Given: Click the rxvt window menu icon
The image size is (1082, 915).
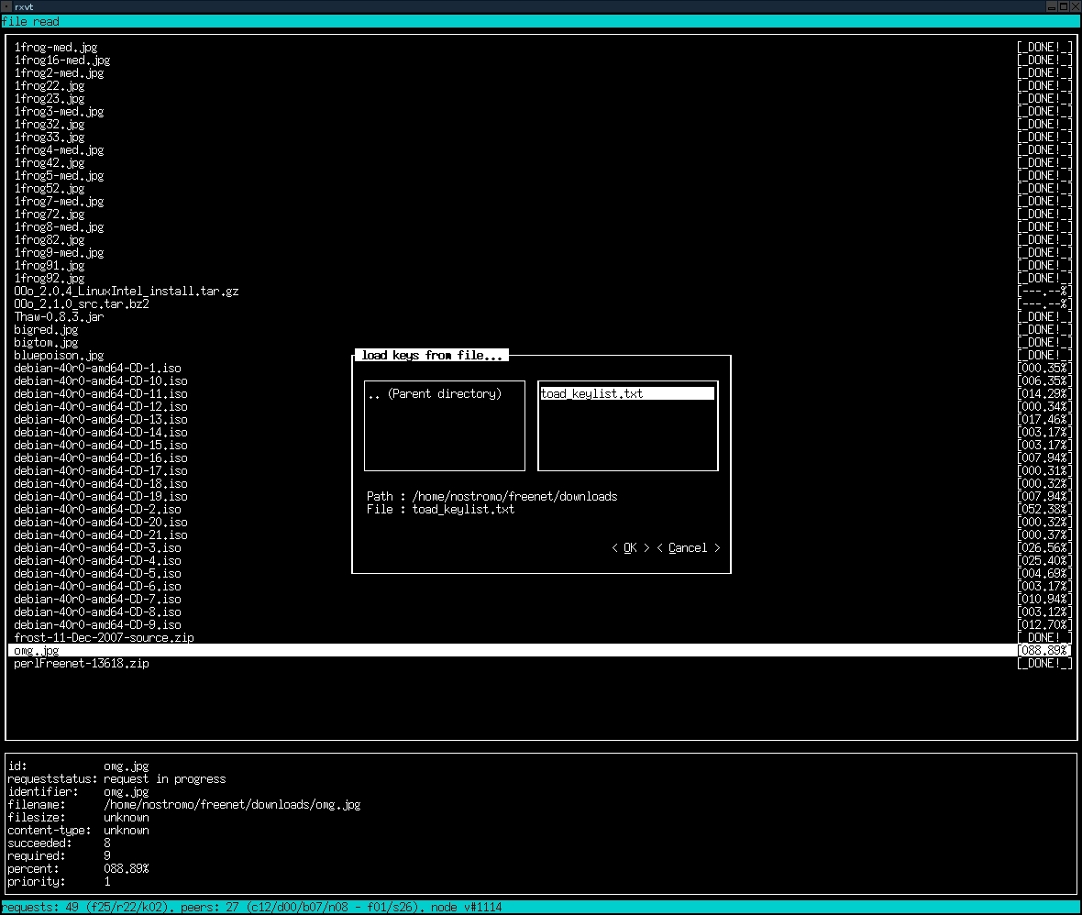Looking at the screenshot, I should [6, 6].
